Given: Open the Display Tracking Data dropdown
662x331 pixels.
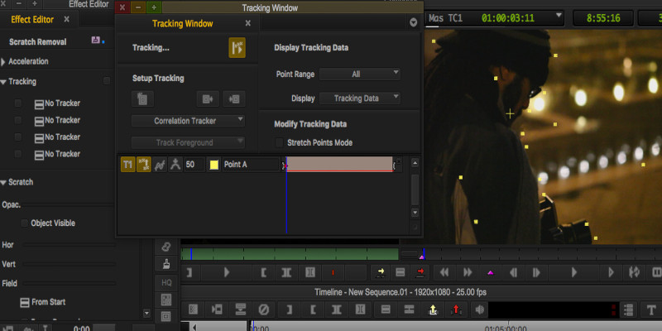Looking at the screenshot, I should coord(360,98).
